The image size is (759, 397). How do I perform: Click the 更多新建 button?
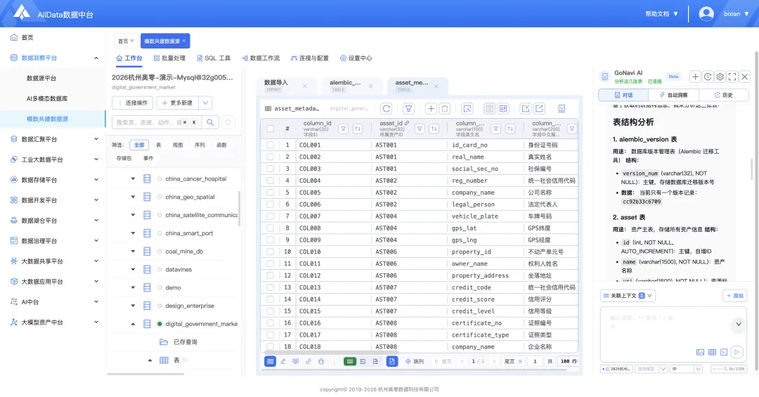tap(177, 103)
